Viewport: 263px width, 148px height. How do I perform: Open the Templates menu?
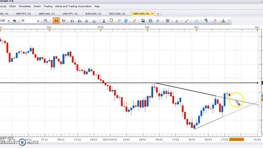(x=25, y=6)
